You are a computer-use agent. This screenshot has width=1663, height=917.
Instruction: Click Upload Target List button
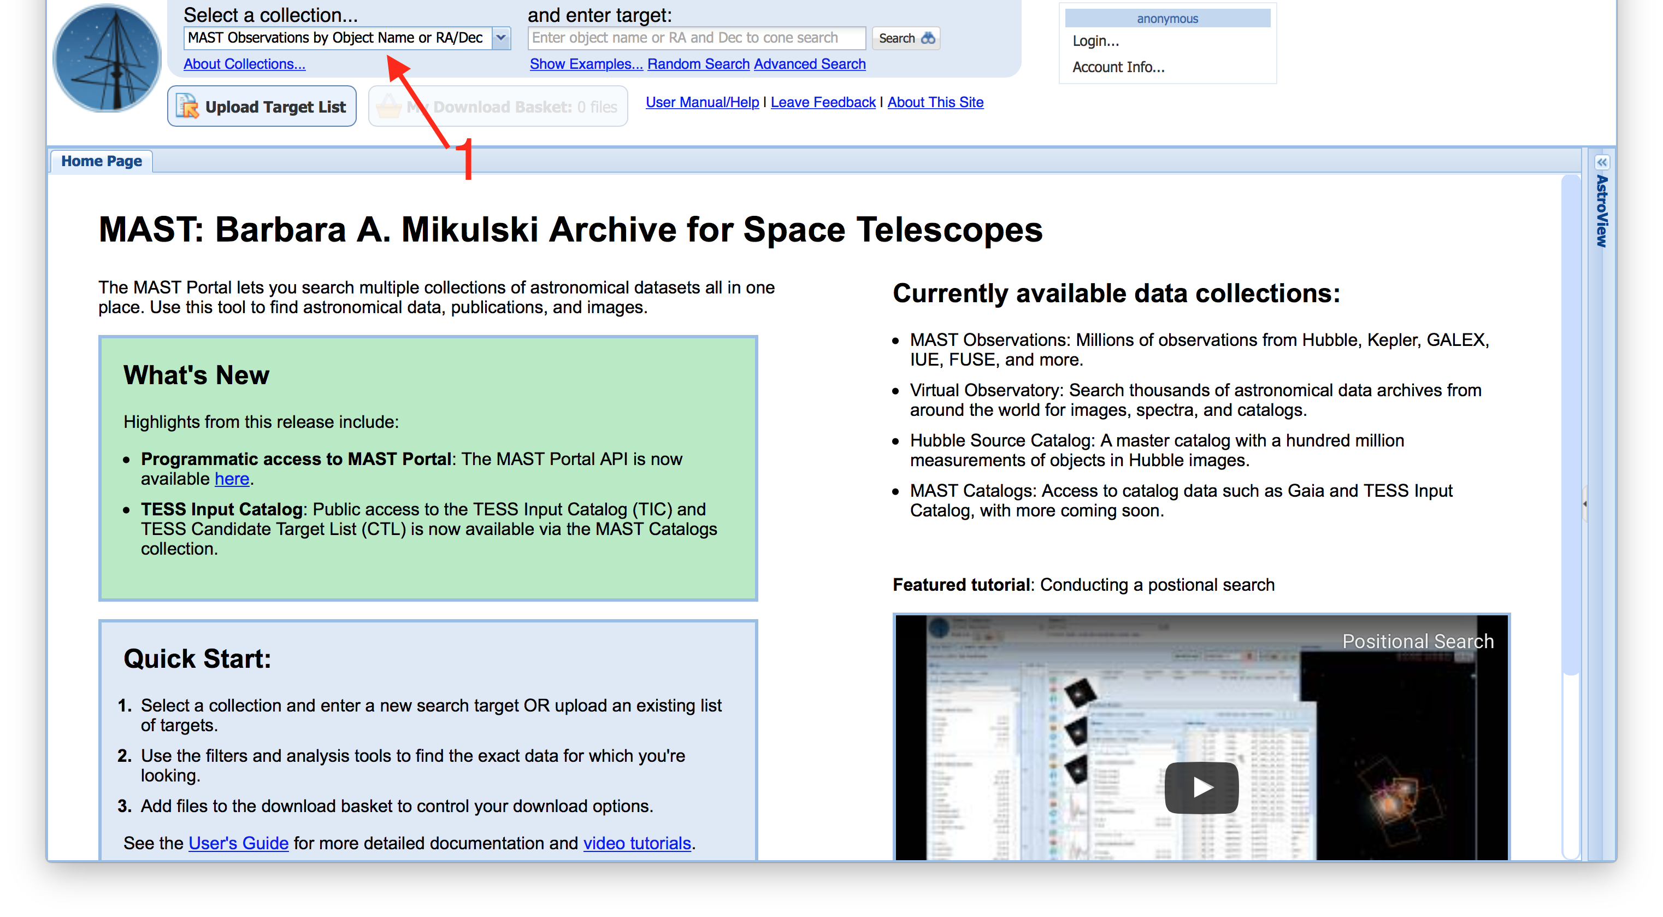coord(262,107)
